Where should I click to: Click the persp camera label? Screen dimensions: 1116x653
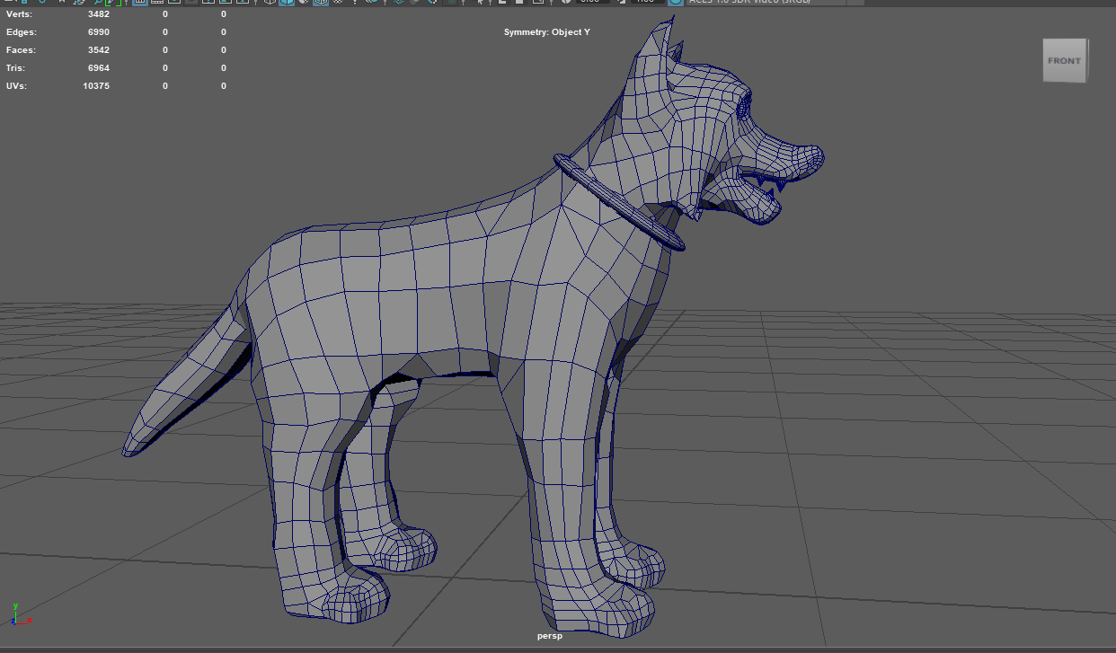click(x=550, y=636)
